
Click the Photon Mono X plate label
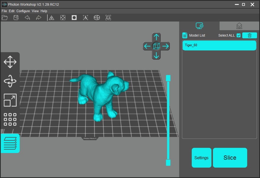[90, 139]
